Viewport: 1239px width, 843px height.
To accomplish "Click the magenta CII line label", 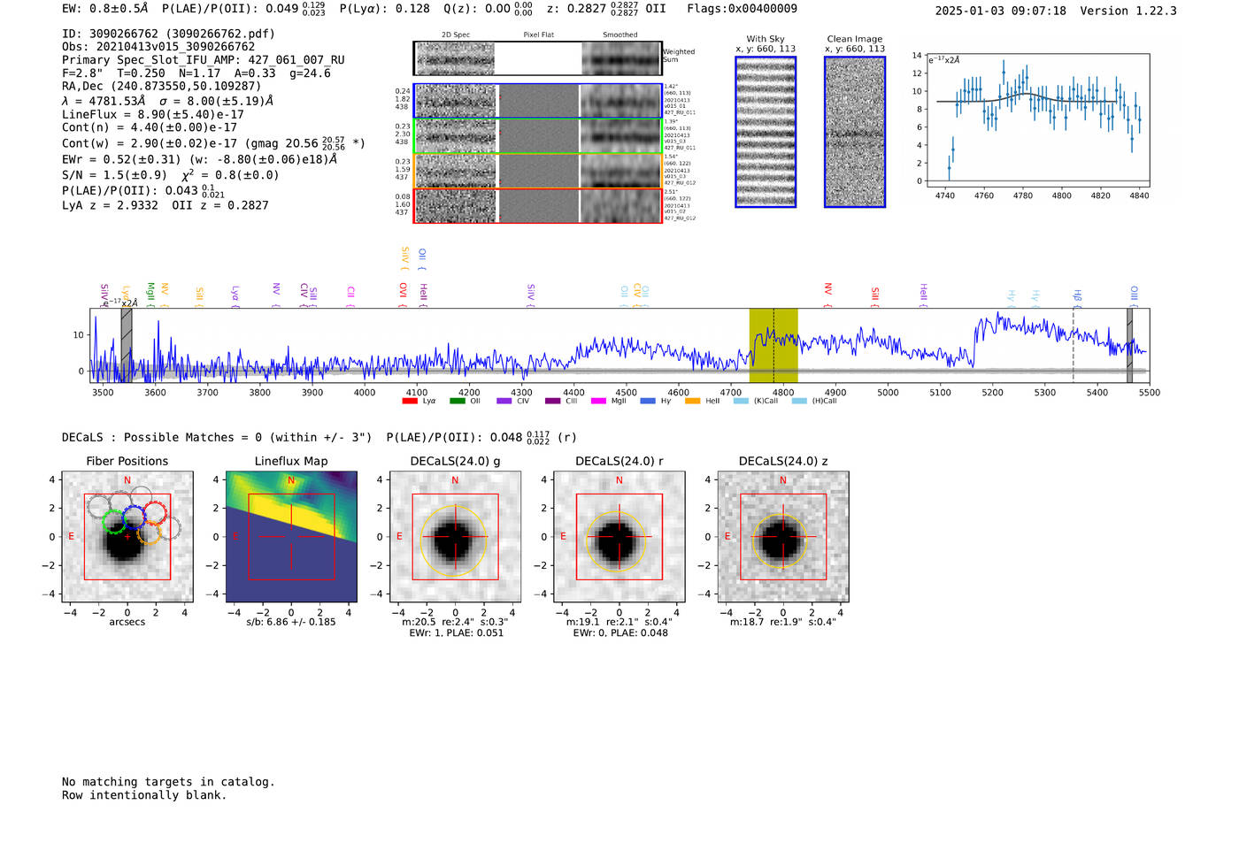I will [350, 295].
